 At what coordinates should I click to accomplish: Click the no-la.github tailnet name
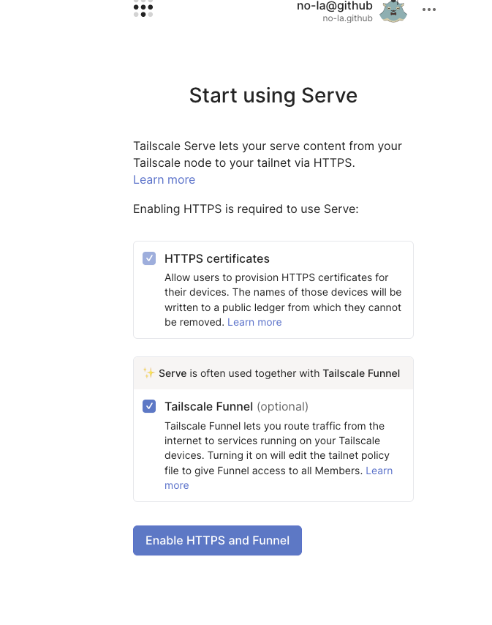pos(347,18)
